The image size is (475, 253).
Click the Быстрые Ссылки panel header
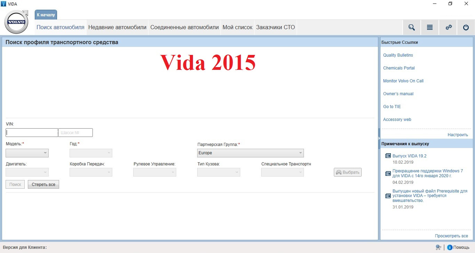point(427,42)
